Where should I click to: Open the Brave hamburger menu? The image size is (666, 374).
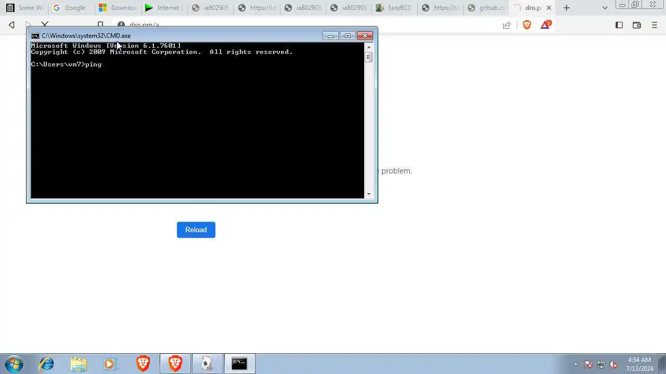click(x=655, y=25)
